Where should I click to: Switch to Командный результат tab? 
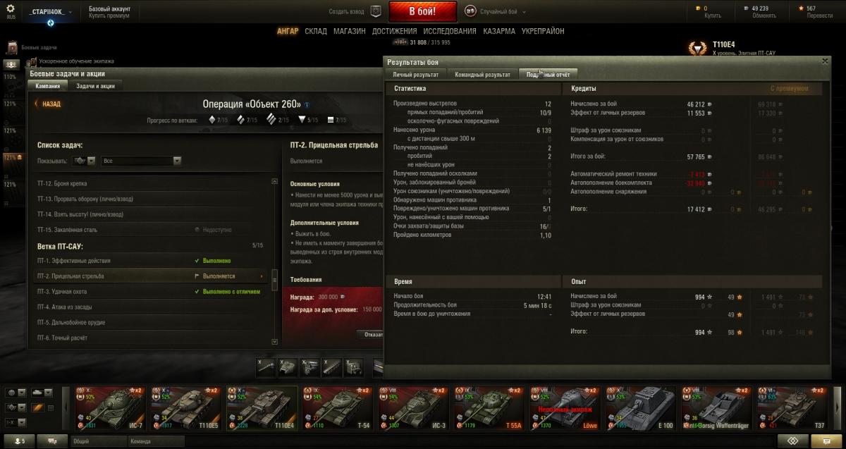[483, 74]
